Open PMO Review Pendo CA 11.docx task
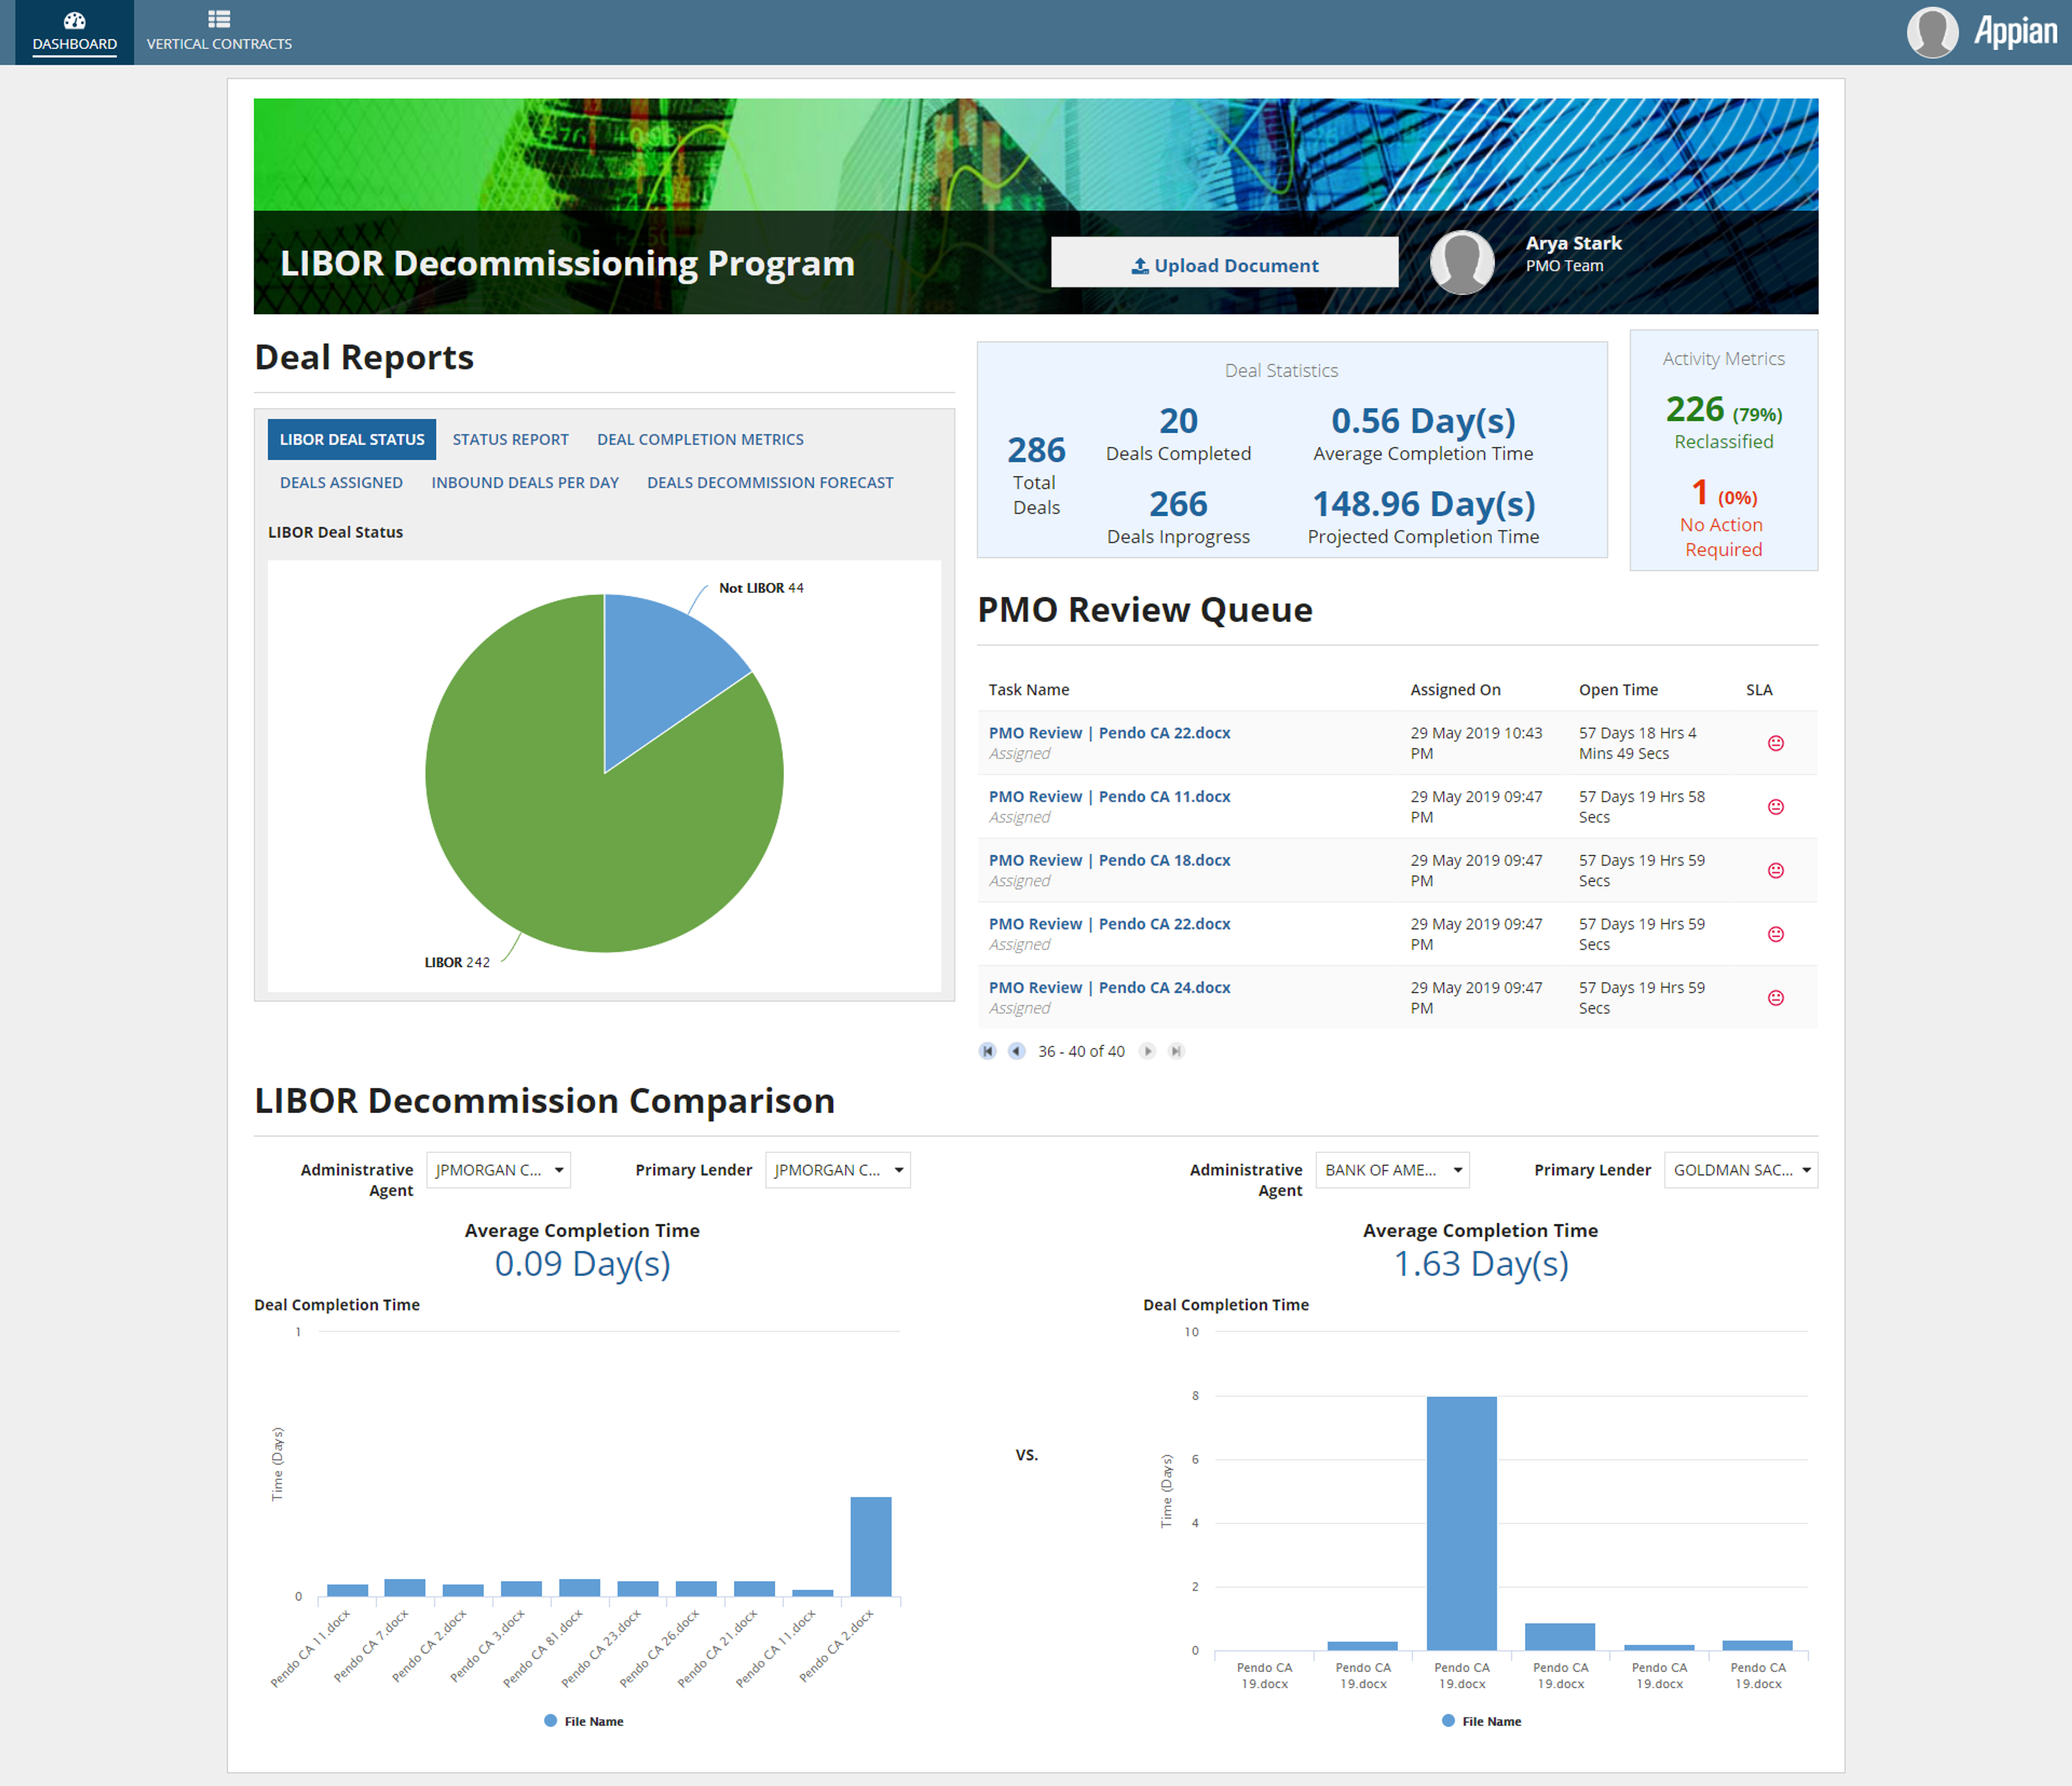2072x1786 pixels. 1109,797
